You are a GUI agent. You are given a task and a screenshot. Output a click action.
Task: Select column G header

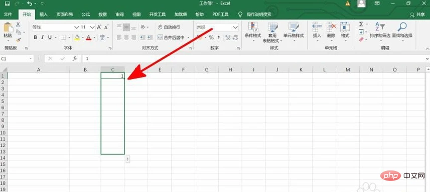click(x=207, y=69)
